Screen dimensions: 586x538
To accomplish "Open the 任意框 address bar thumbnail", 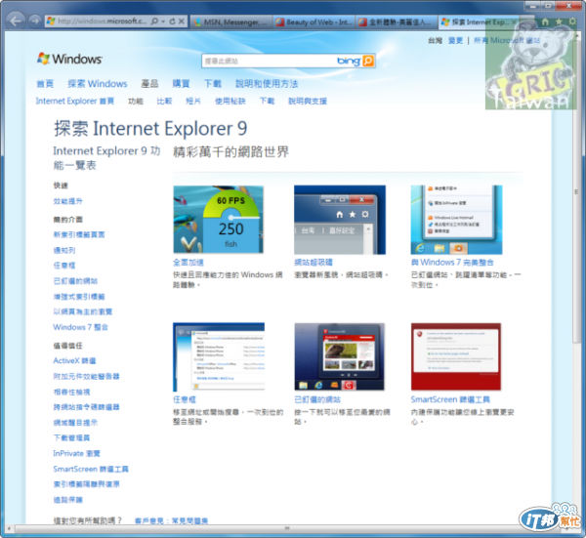I will pos(219,357).
